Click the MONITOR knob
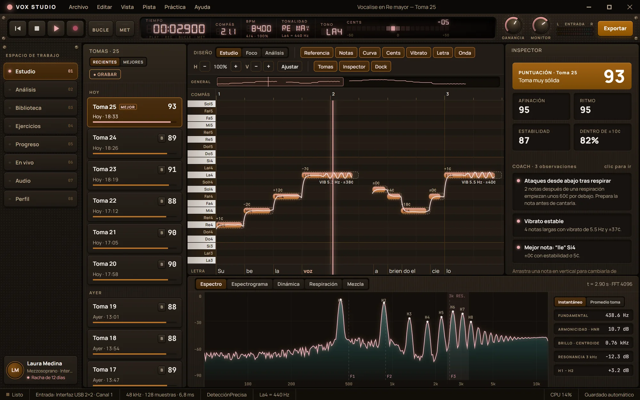The height and width of the screenshot is (400, 640). 540,25
